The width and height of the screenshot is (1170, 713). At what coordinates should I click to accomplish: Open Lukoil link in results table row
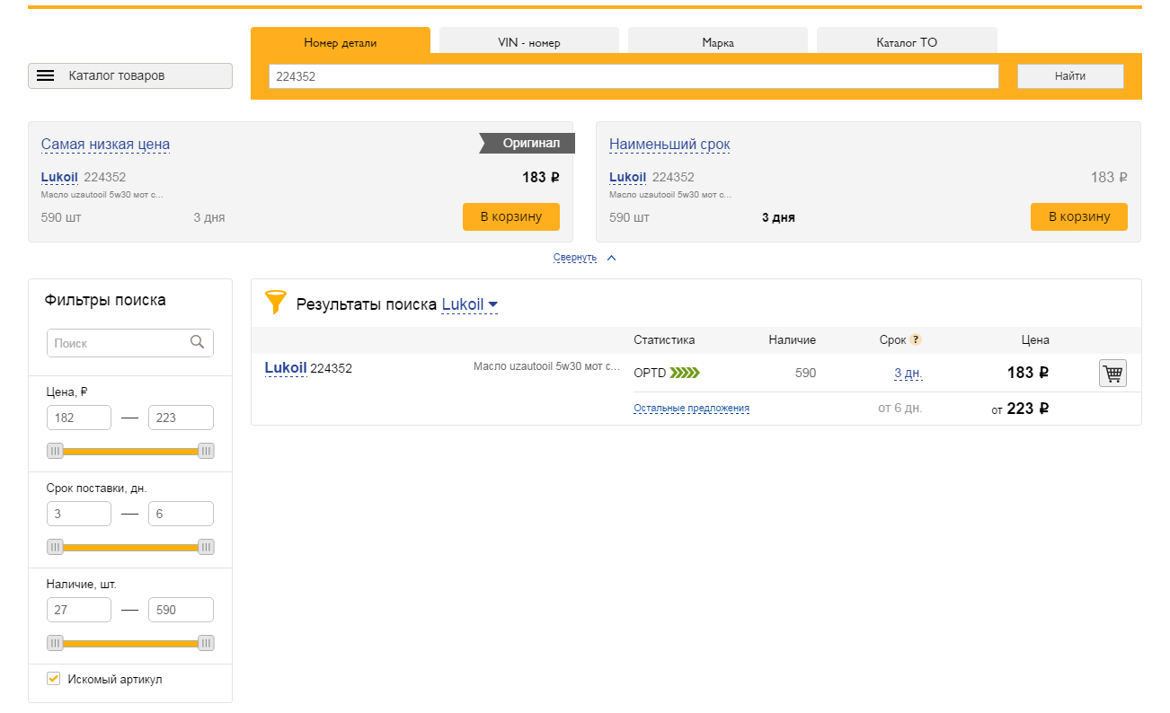point(286,368)
